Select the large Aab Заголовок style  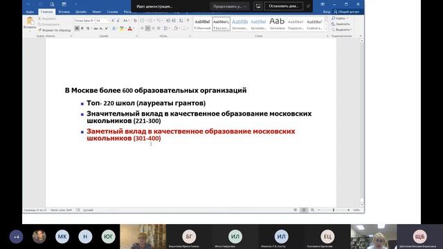coord(277,24)
